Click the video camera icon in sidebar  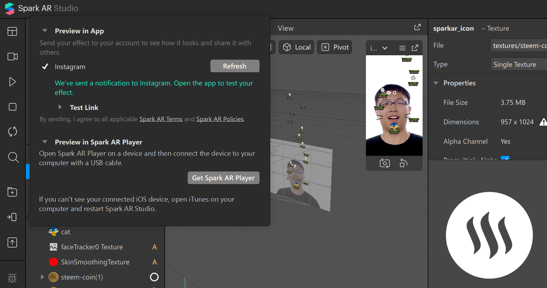(12, 57)
